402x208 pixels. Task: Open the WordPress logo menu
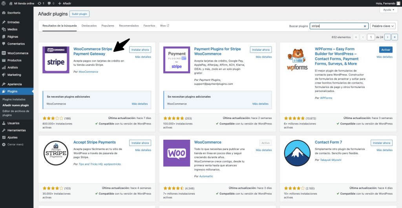pos(4,3)
